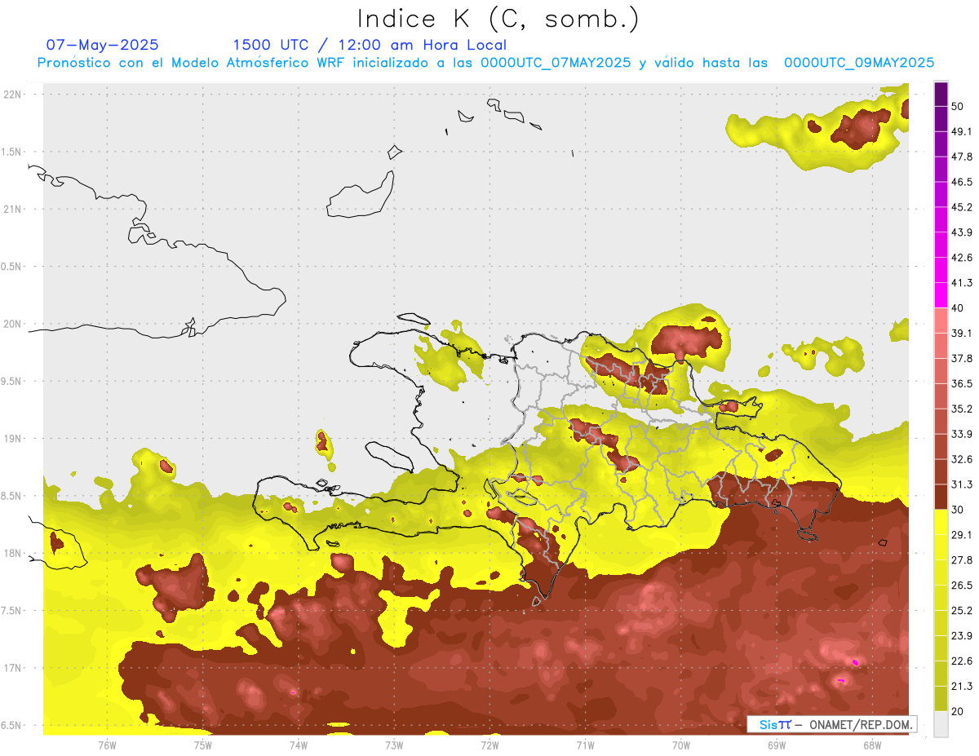The image size is (979, 756).
Task: Click the colorbar value "36.5"
Action: click(x=962, y=383)
